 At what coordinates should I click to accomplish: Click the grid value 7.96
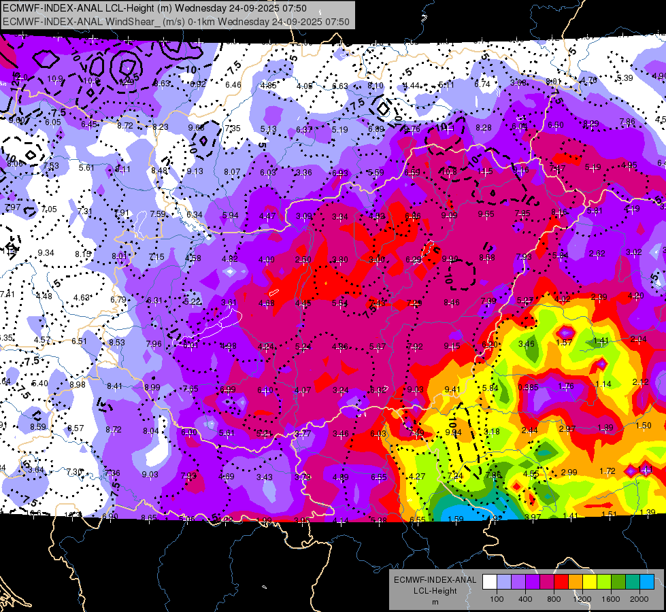click(x=154, y=343)
